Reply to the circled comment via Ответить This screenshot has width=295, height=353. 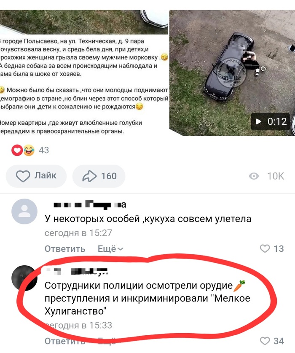[65, 341]
